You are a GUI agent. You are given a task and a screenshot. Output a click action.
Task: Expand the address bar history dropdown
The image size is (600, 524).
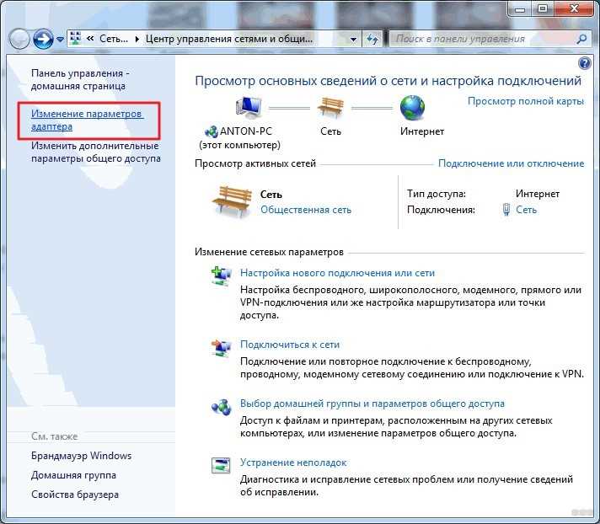coord(353,39)
